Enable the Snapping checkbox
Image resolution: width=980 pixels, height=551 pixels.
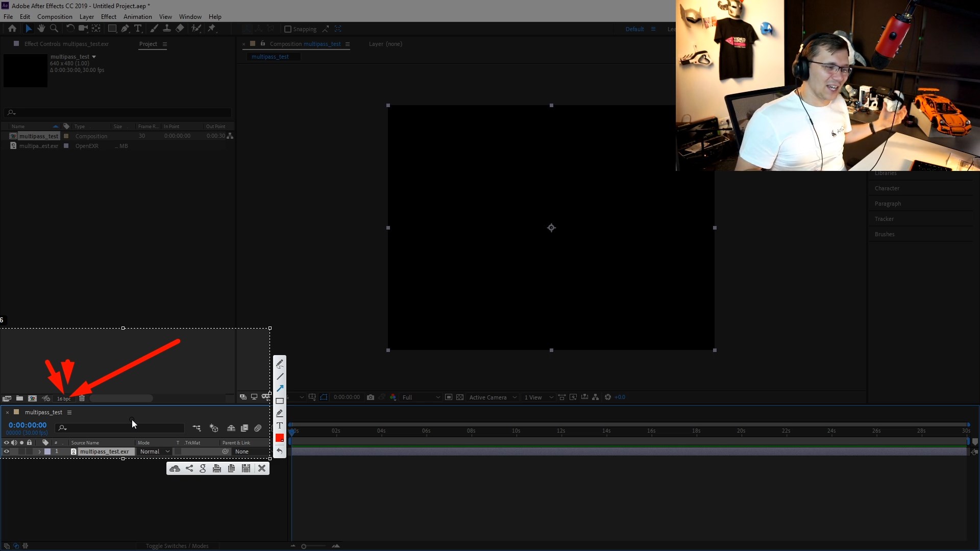288,29
